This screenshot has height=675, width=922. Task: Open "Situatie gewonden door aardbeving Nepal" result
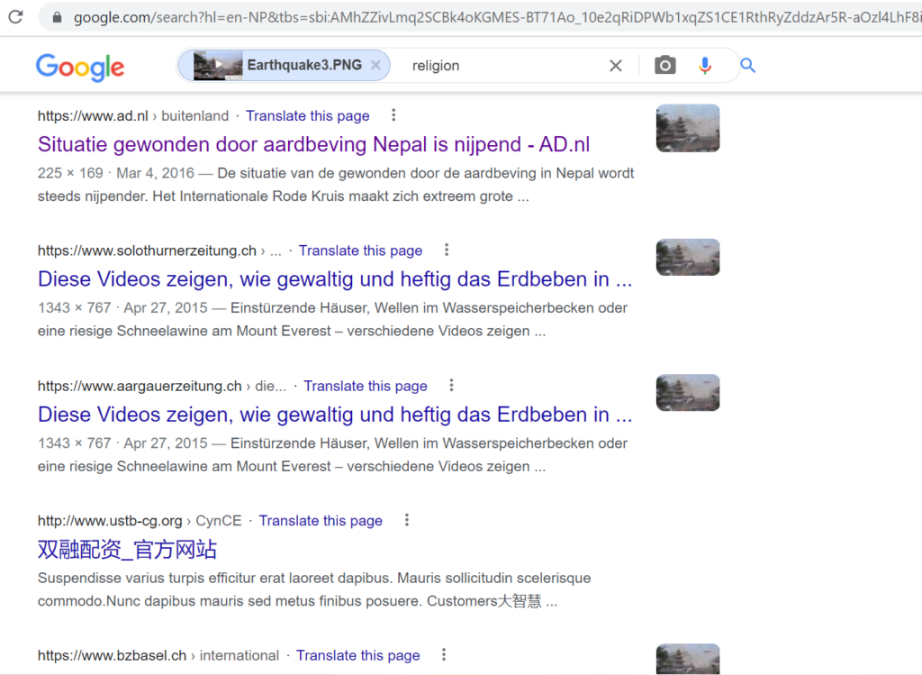pyautogui.click(x=313, y=144)
